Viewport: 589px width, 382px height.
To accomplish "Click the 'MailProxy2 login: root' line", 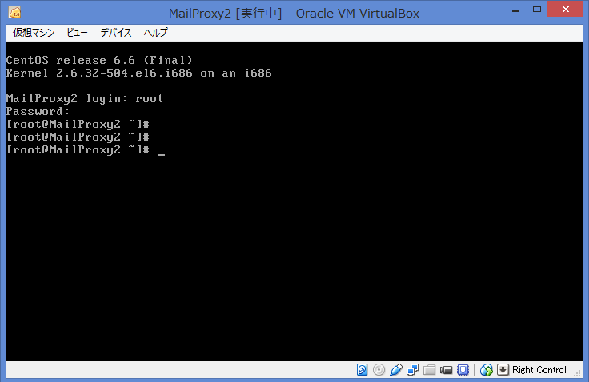I will click(x=85, y=98).
